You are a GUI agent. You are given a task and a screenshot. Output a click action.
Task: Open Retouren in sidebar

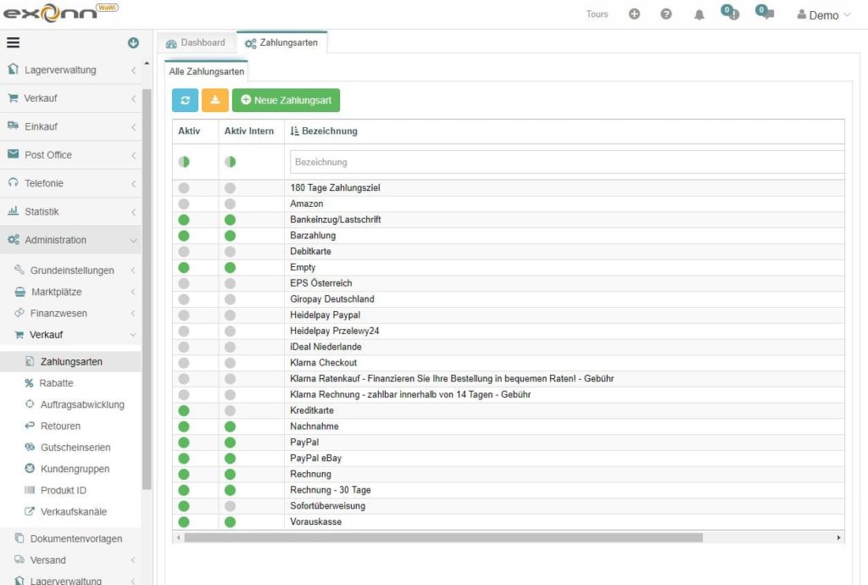click(x=60, y=426)
